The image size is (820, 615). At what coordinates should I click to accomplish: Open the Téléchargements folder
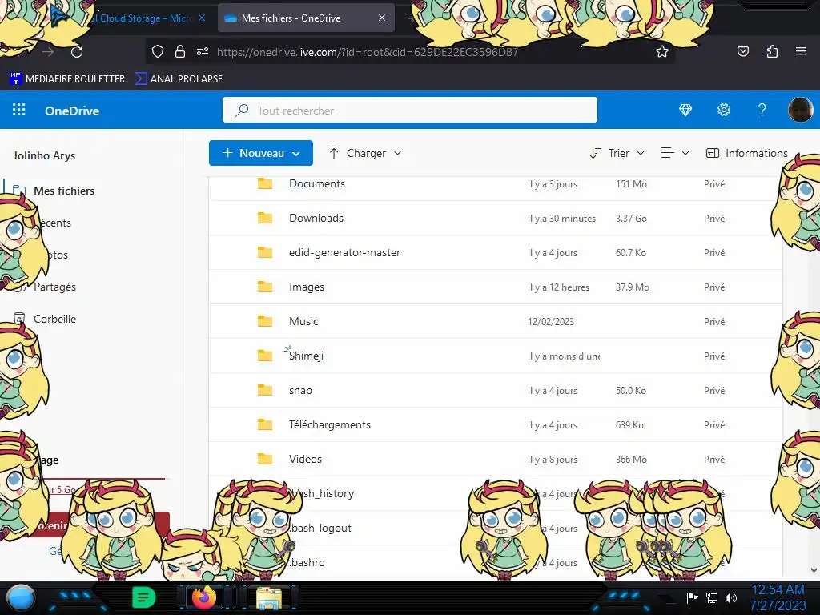[x=329, y=424]
